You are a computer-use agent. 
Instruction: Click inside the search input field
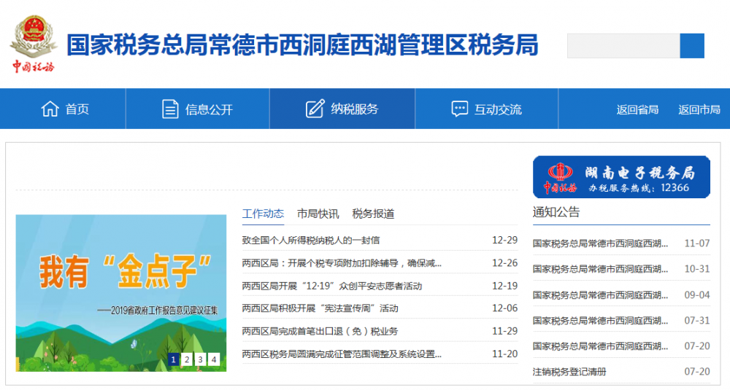pyautogui.click(x=623, y=45)
